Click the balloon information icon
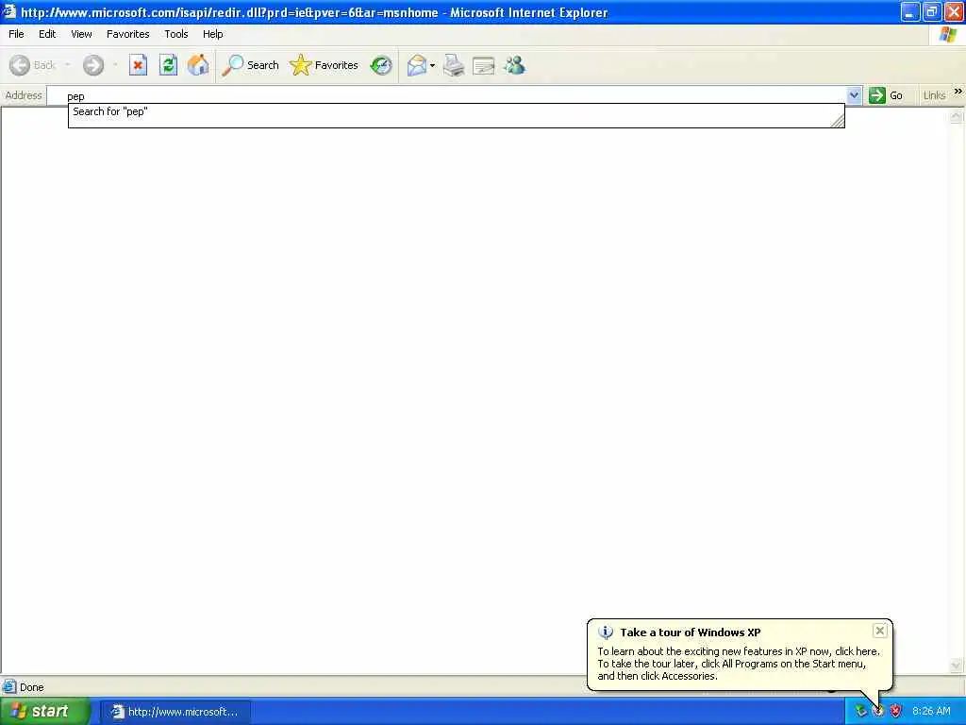 click(x=606, y=632)
